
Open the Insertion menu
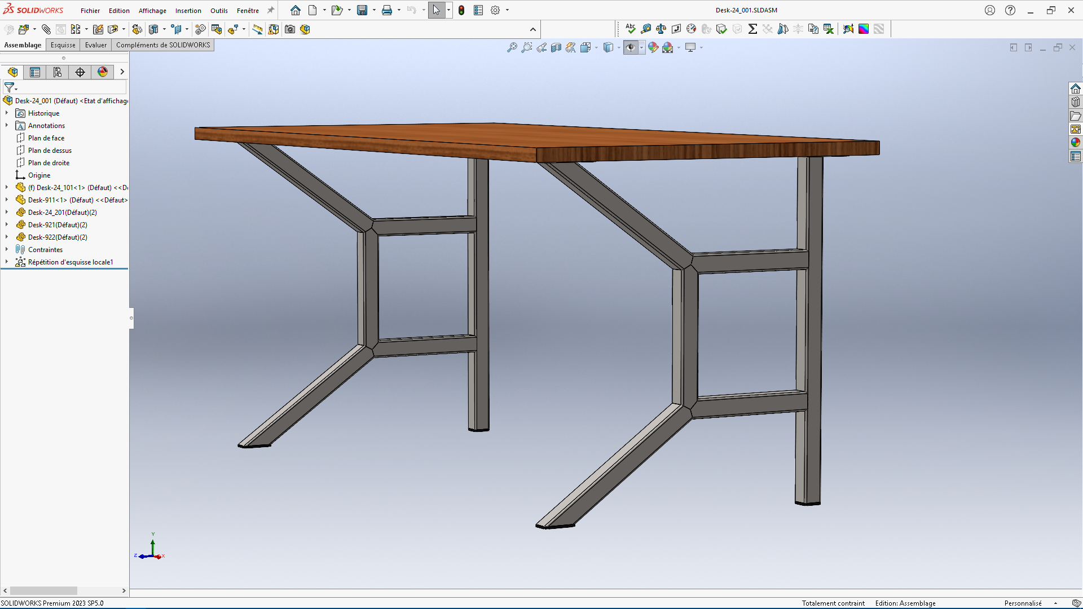click(188, 11)
